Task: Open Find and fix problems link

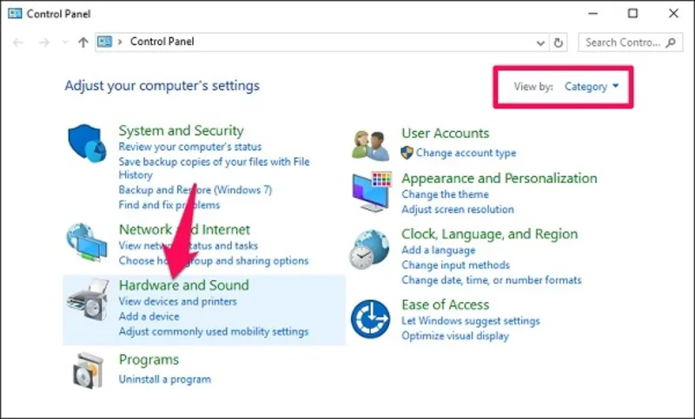Action: [169, 205]
